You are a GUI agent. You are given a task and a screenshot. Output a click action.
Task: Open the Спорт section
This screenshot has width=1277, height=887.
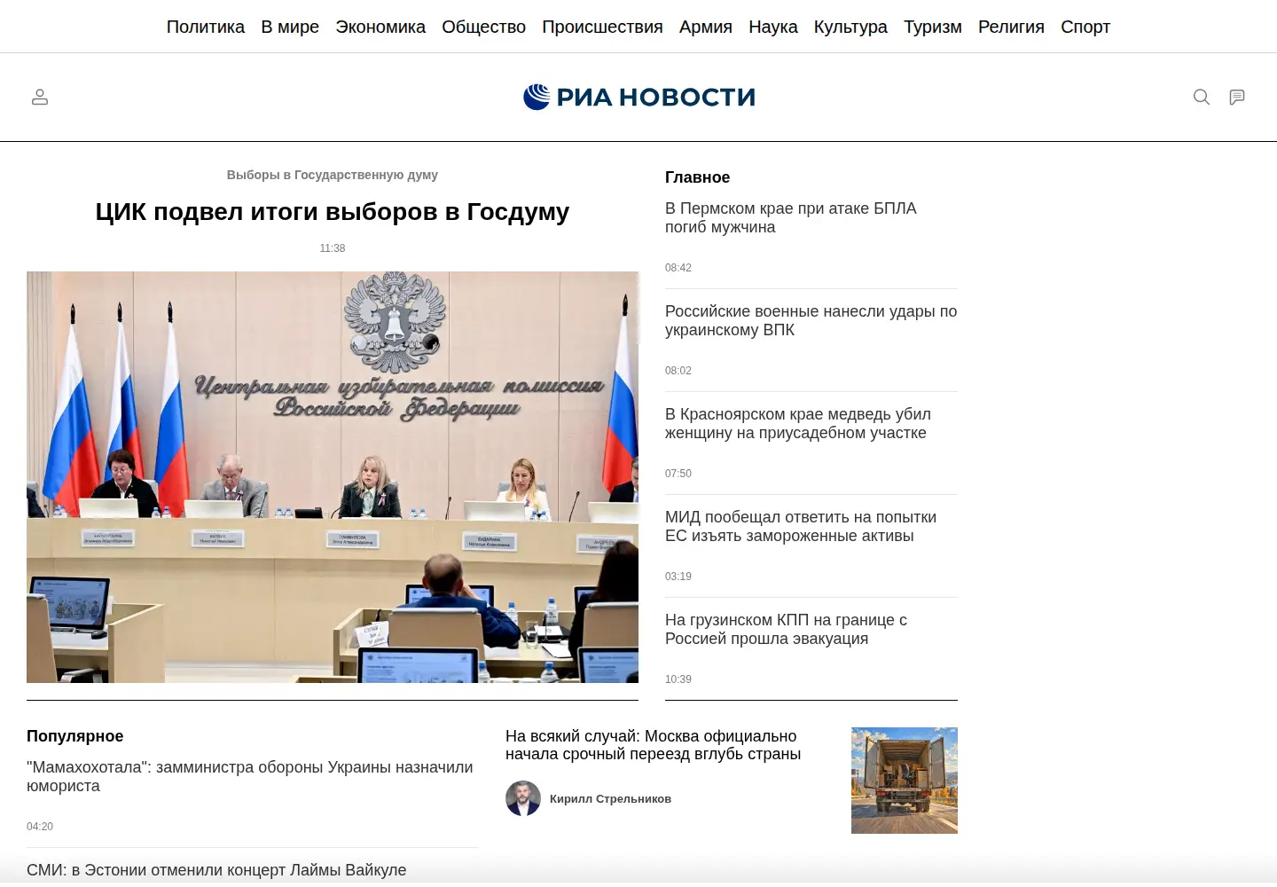(1085, 27)
